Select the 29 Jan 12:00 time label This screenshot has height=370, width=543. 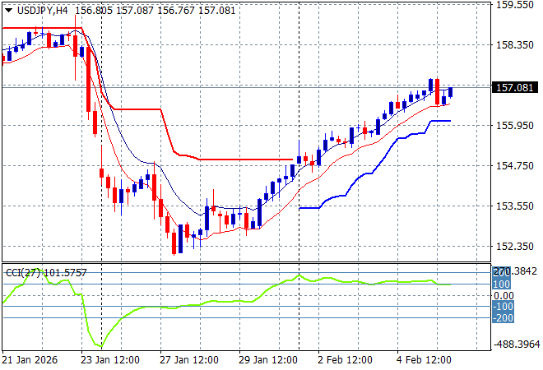click(x=268, y=360)
